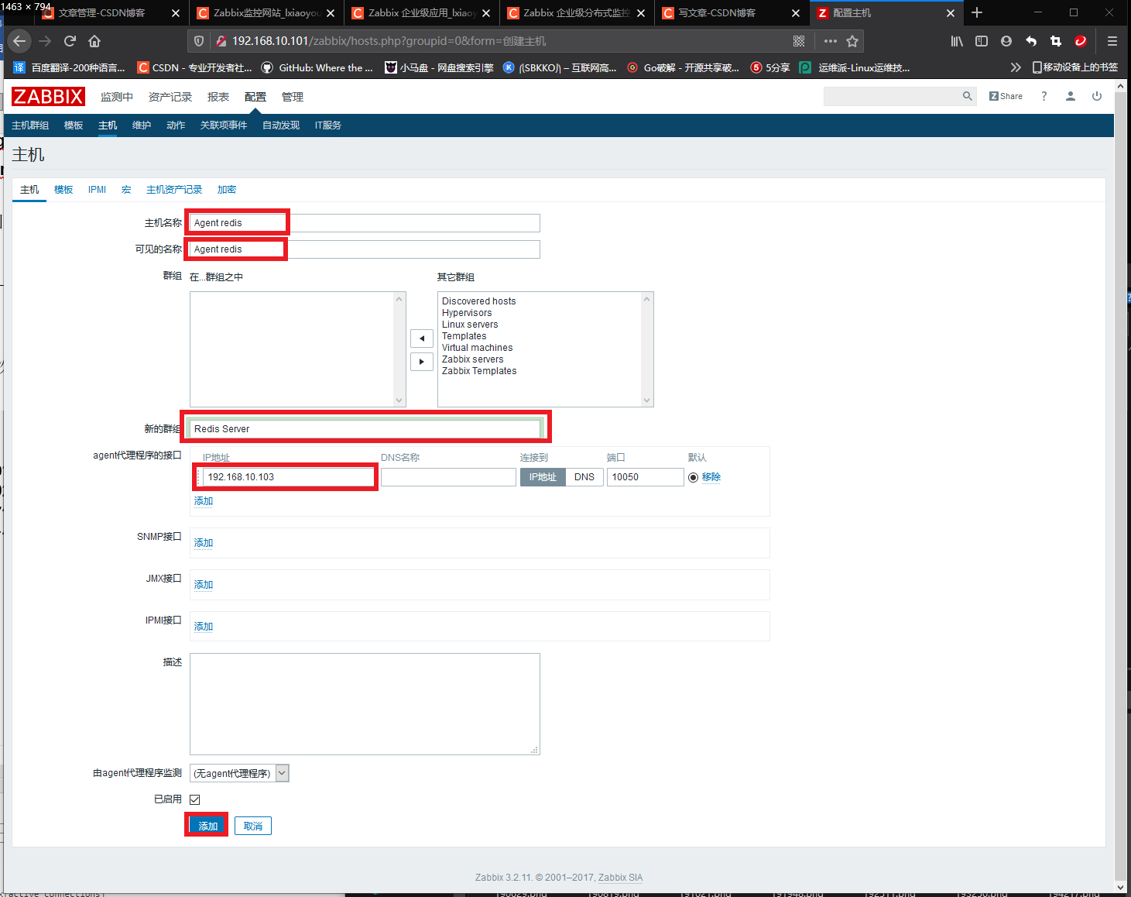Screen dimensions: 1131x897
Task: Open the 报表 top menu
Action: tap(218, 97)
